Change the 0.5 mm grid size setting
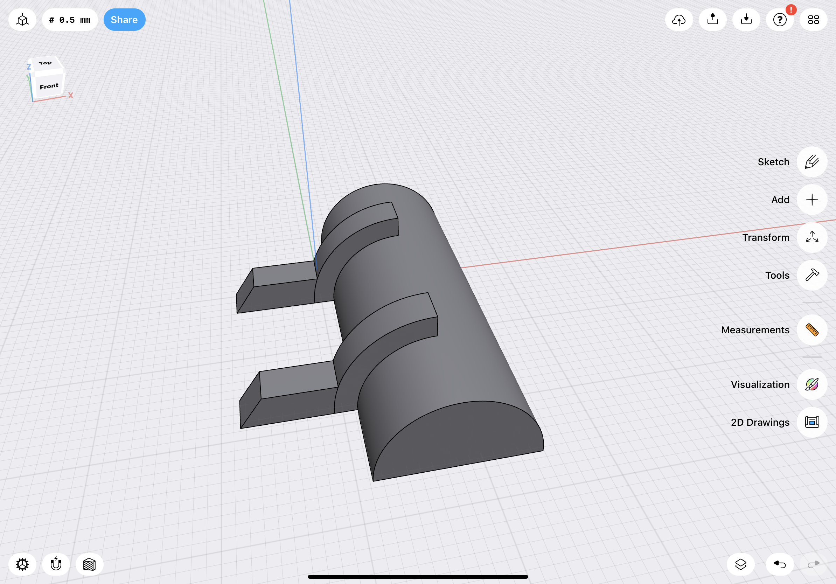The width and height of the screenshot is (836, 584). [x=70, y=20]
